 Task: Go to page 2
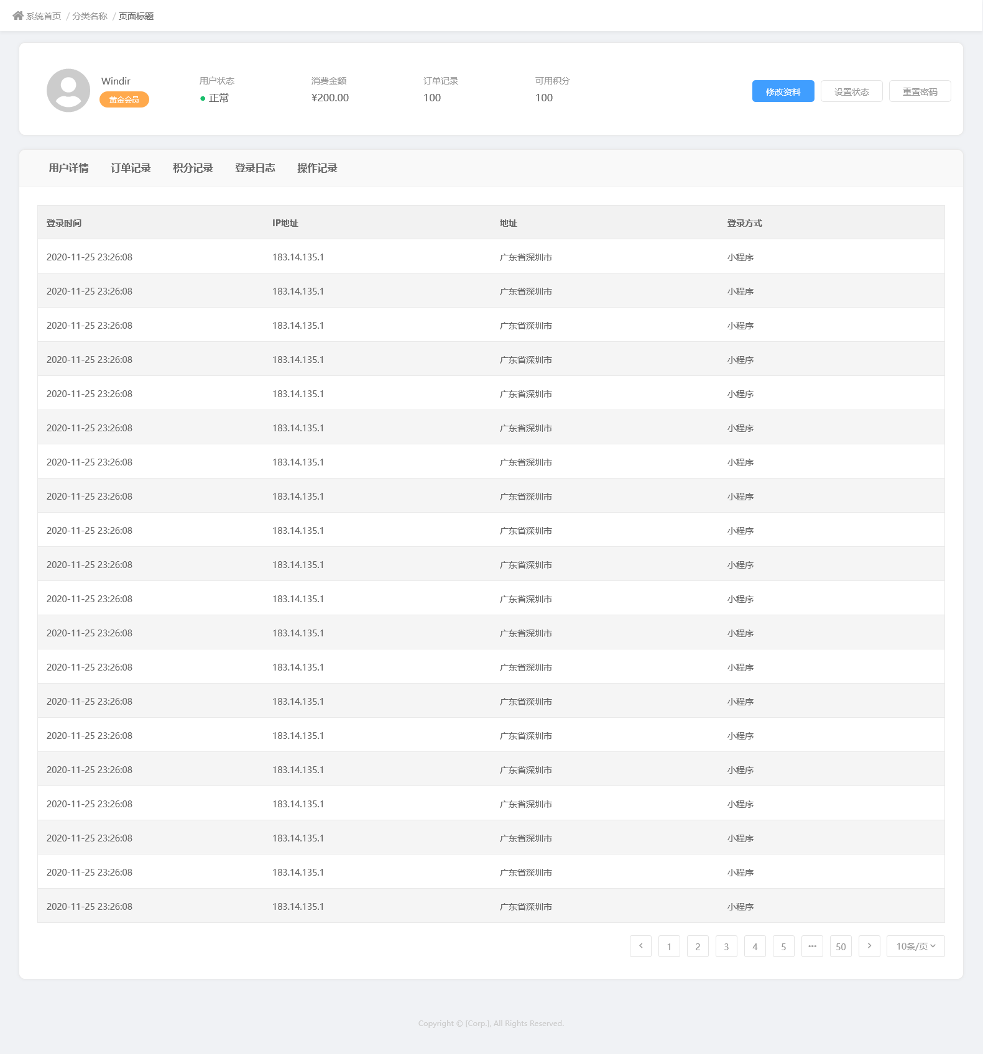click(698, 946)
